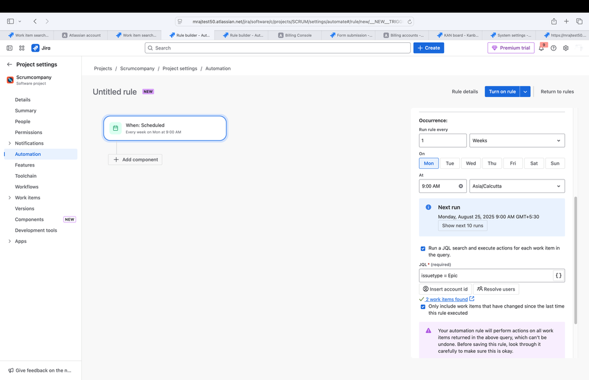Toggle Sat day button
589x380 pixels.
click(534, 164)
